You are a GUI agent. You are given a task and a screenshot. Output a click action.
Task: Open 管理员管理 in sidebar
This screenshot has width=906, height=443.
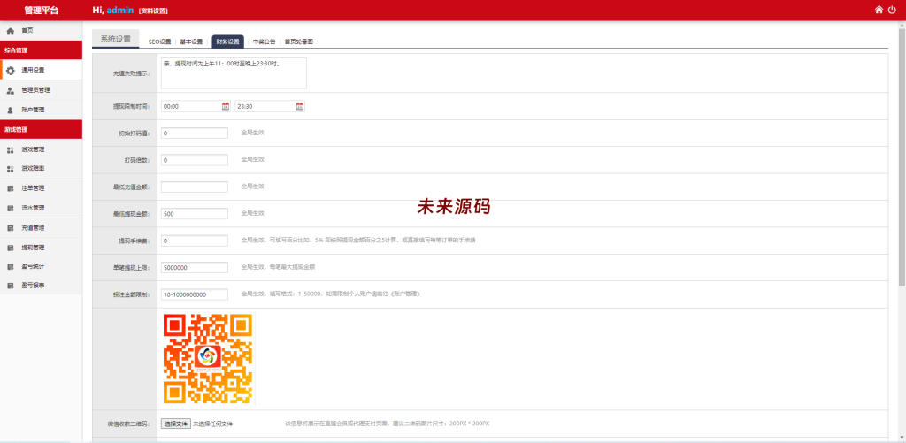click(x=41, y=90)
